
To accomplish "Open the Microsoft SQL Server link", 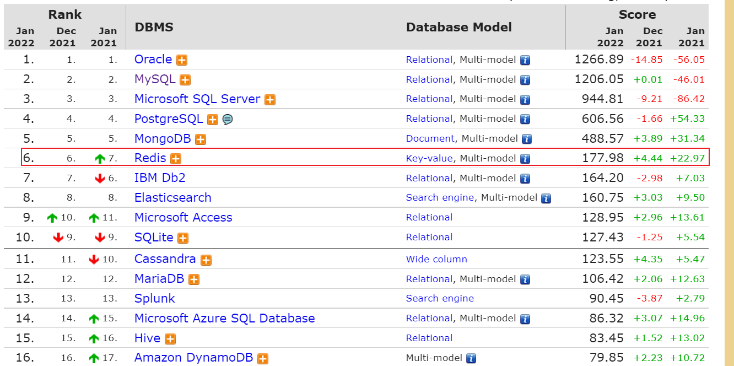I will click(x=197, y=99).
